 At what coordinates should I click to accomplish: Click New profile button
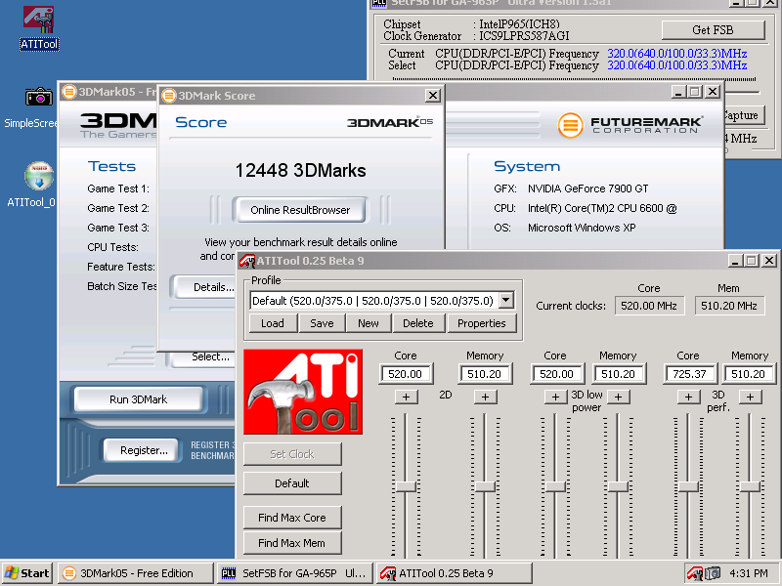coord(369,323)
